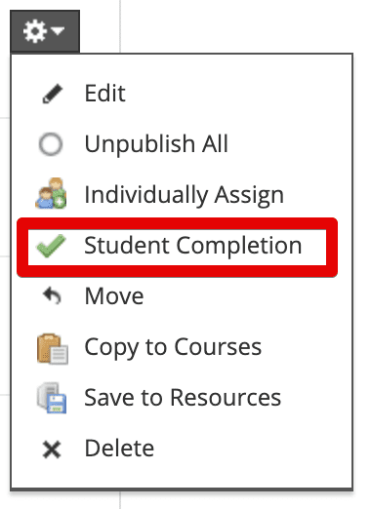The image size is (371, 509).
Task: Click the Move arrow icon
Action: point(52,296)
